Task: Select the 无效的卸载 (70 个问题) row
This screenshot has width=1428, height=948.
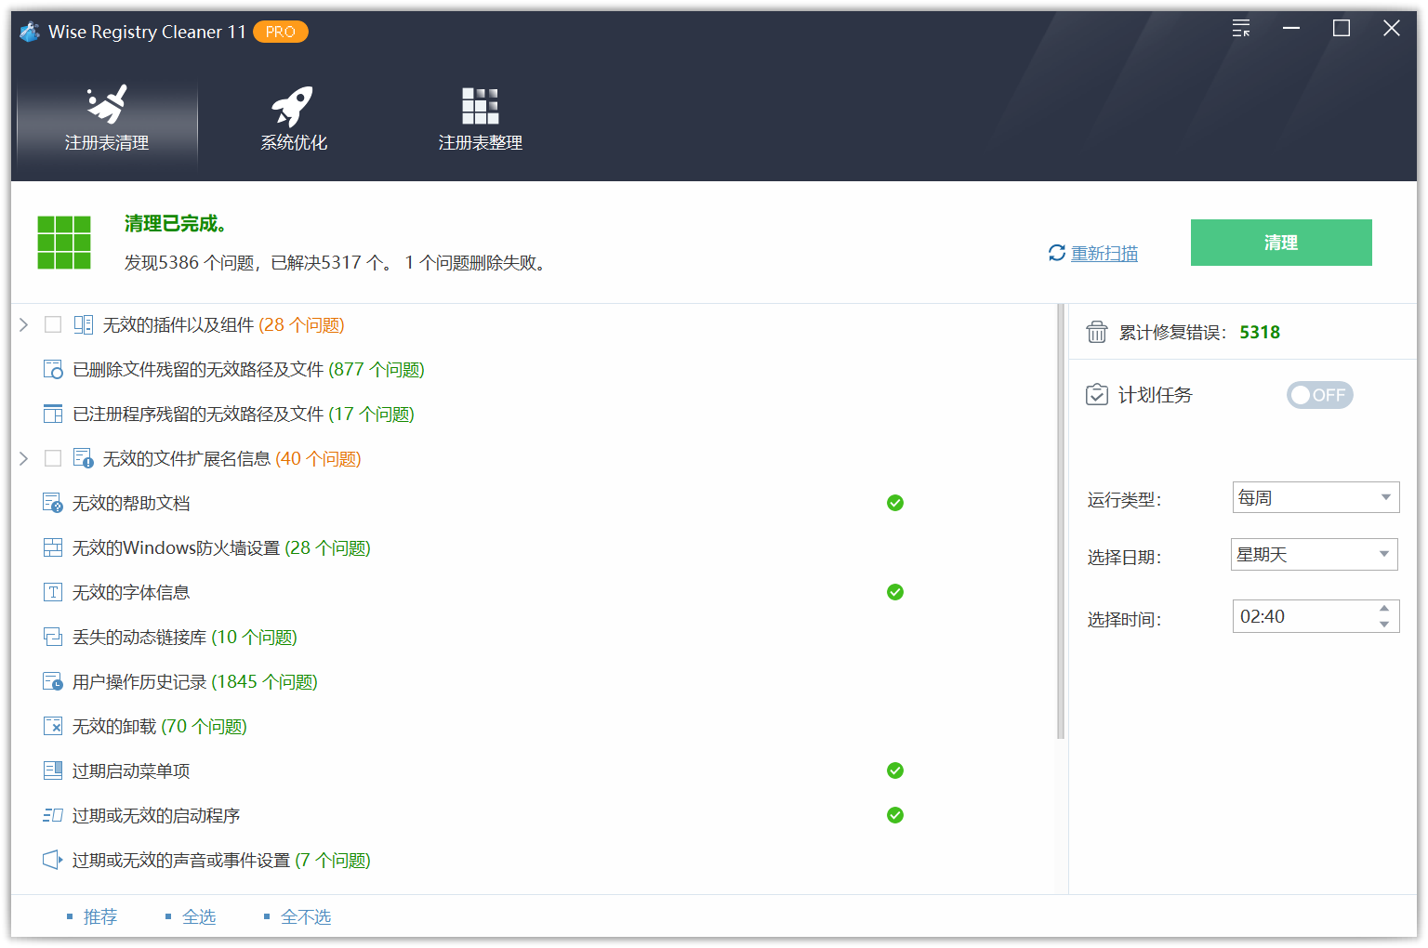Action: tap(535, 726)
